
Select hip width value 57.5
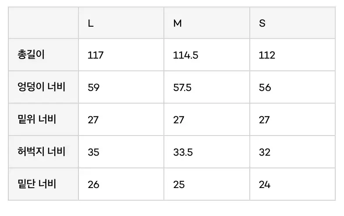tap(182, 87)
